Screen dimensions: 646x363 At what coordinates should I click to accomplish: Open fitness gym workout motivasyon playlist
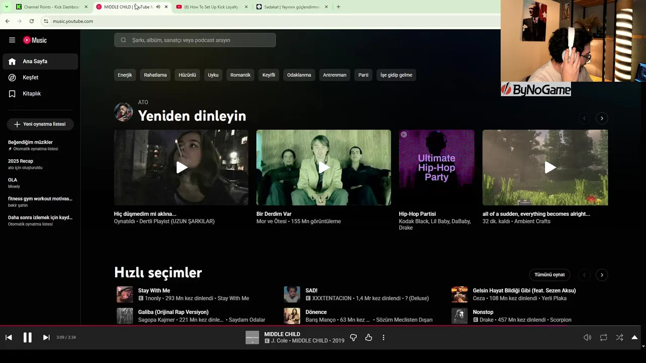click(40, 202)
